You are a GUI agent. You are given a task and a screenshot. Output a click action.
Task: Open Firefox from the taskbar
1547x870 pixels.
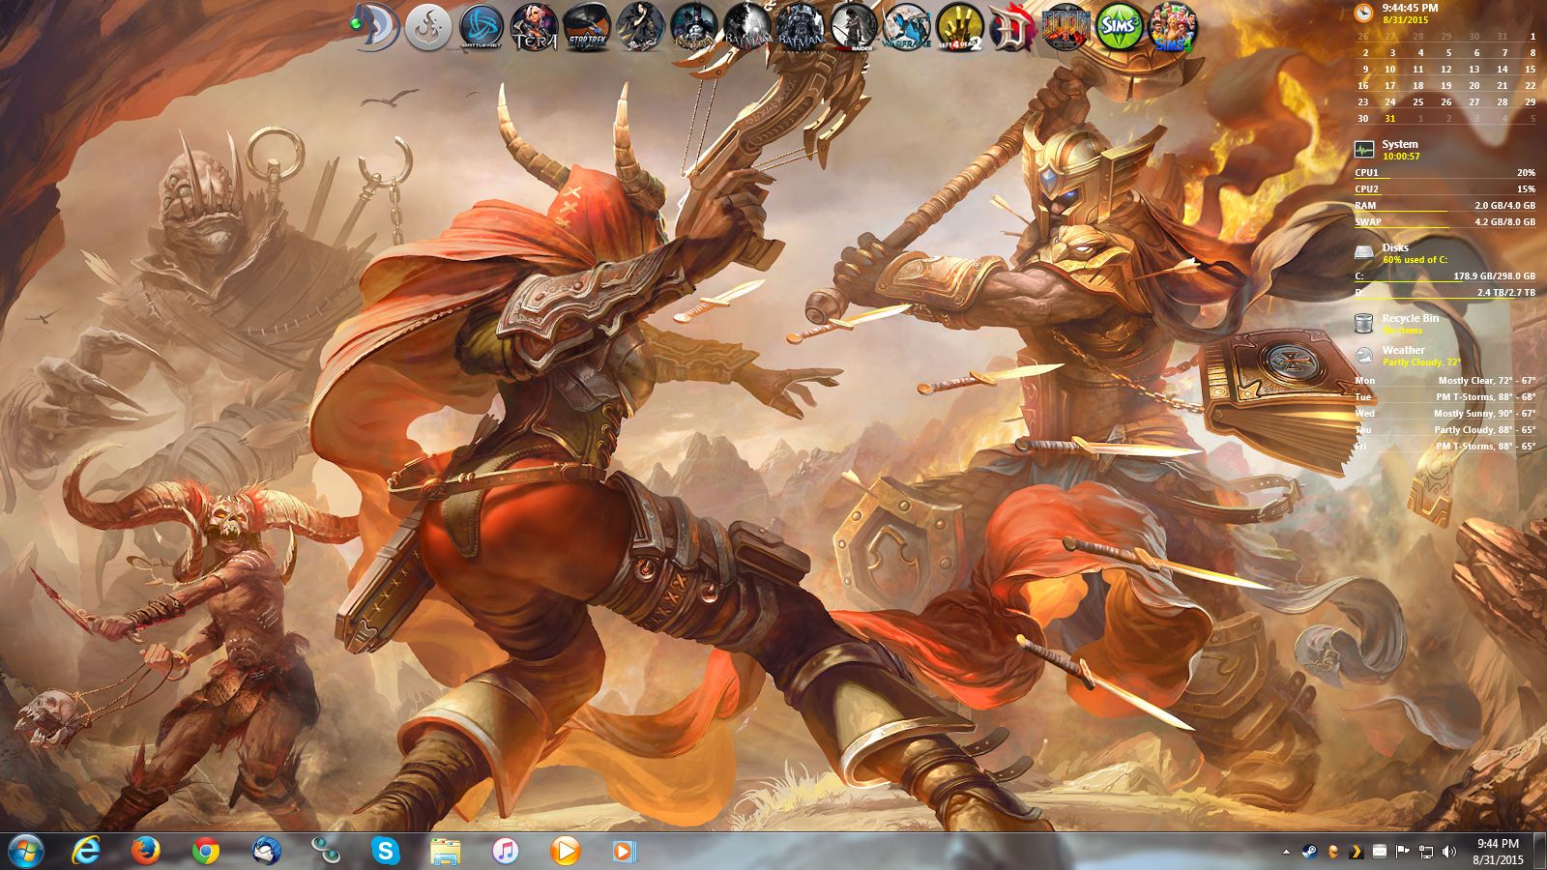coord(146,851)
